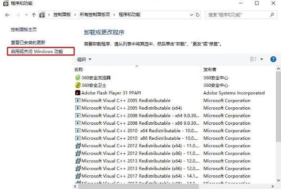This screenshot has width=281, height=189.
Task: Click horizontal scrollbar left arrow
Action: pos(75,187)
